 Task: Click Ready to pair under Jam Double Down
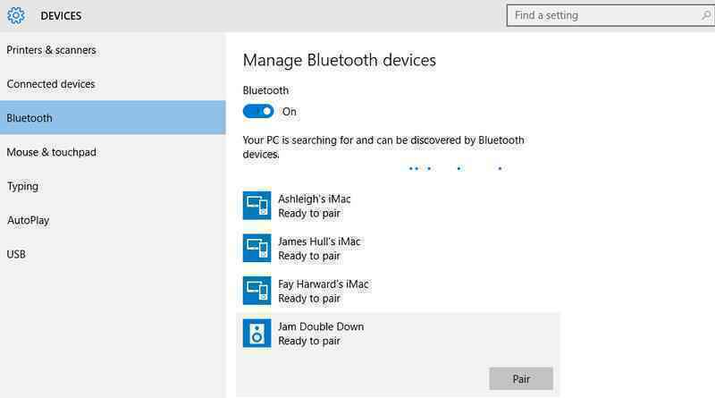tap(309, 341)
